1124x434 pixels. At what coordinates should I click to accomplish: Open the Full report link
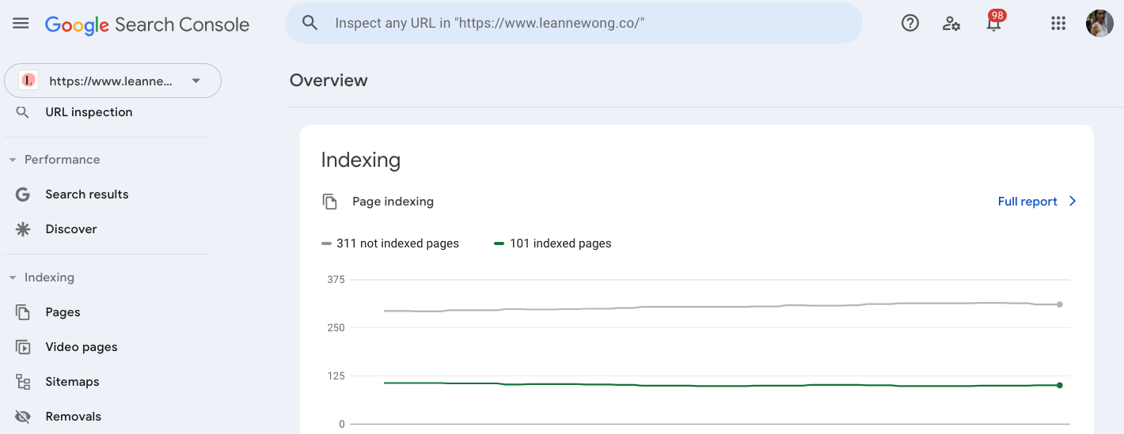tap(1027, 202)
